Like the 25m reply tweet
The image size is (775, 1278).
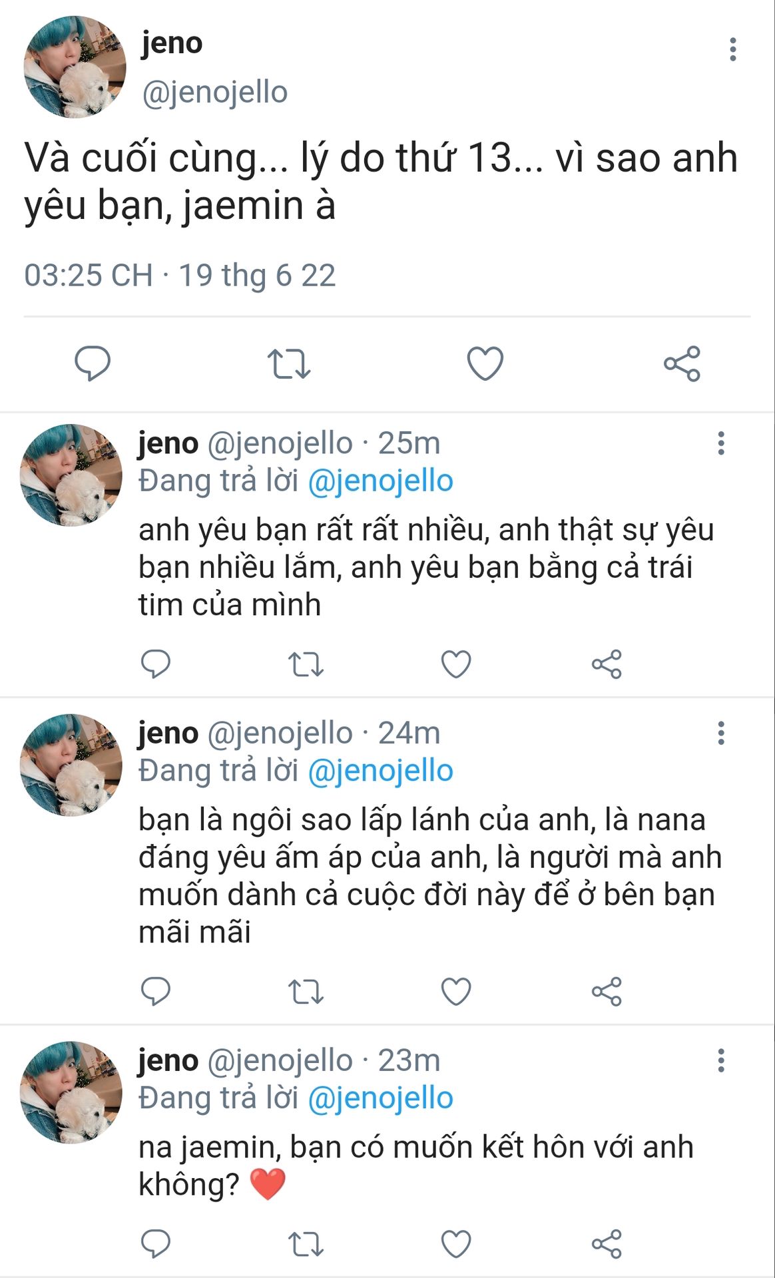(x=456, y=664)
